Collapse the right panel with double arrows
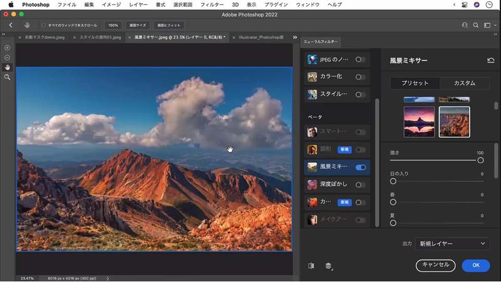Screen dimensions: 501x282 (x=495, y=34)
